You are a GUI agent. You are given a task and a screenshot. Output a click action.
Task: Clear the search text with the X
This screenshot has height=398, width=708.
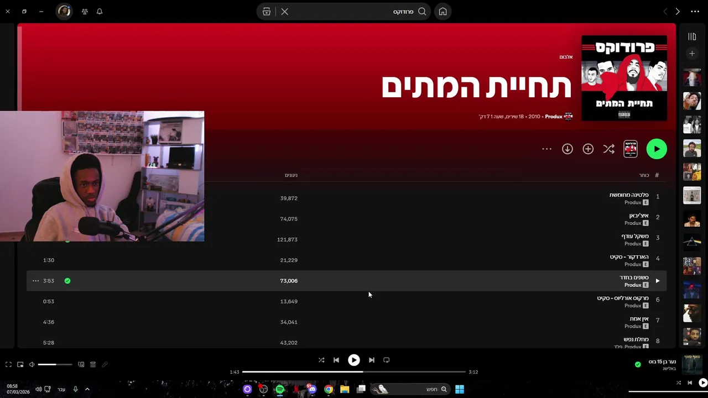(284, 12)
